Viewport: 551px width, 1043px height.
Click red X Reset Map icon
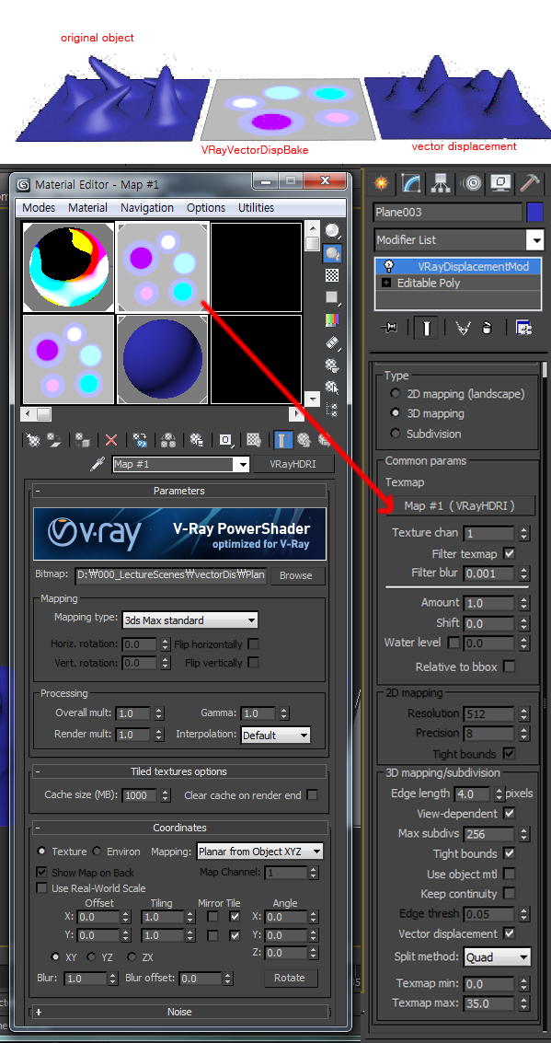pyautogui.click(x=111, y=440)
